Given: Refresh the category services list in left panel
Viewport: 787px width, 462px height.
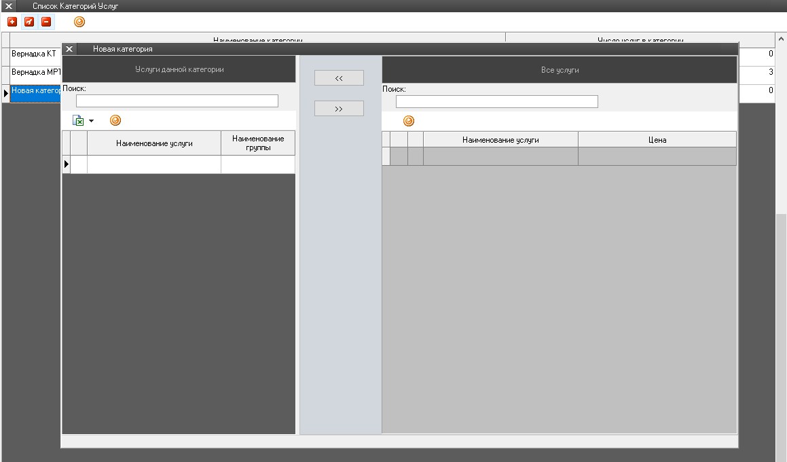Looking at the screenshot, I should coord(115,120).
